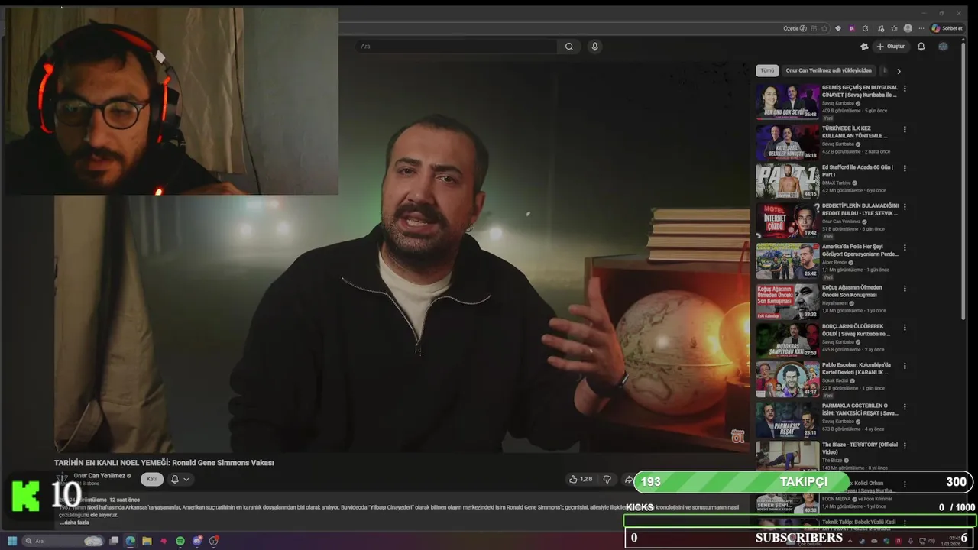
Task: Open options for TÜRKİYE'DE İLK KEZ video
Action: [x=905, y=129]
